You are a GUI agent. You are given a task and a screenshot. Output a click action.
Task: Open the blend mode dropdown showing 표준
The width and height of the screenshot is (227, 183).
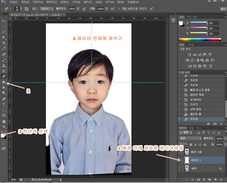(190, 138)
